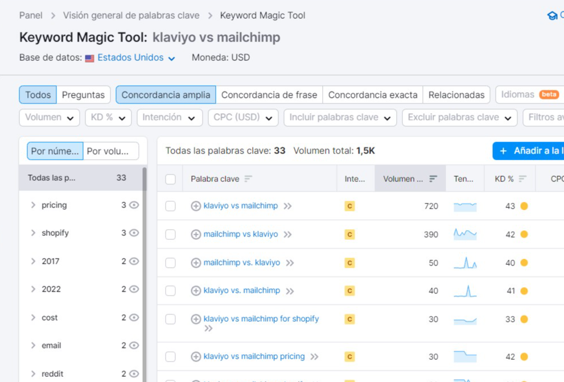Open the Excluir palabras clave dropdown
The image size is (564, 382).
coord(460,118)
